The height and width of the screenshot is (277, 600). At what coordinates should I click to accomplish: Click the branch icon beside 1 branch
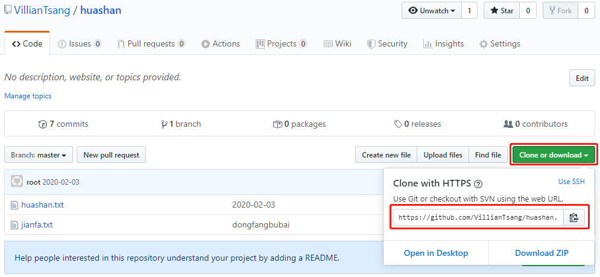tap(164, 124)
